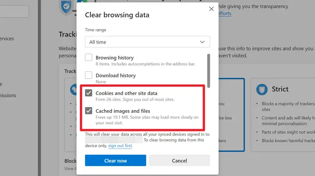
Task: Click the Download history label
Action: (116, 76)
